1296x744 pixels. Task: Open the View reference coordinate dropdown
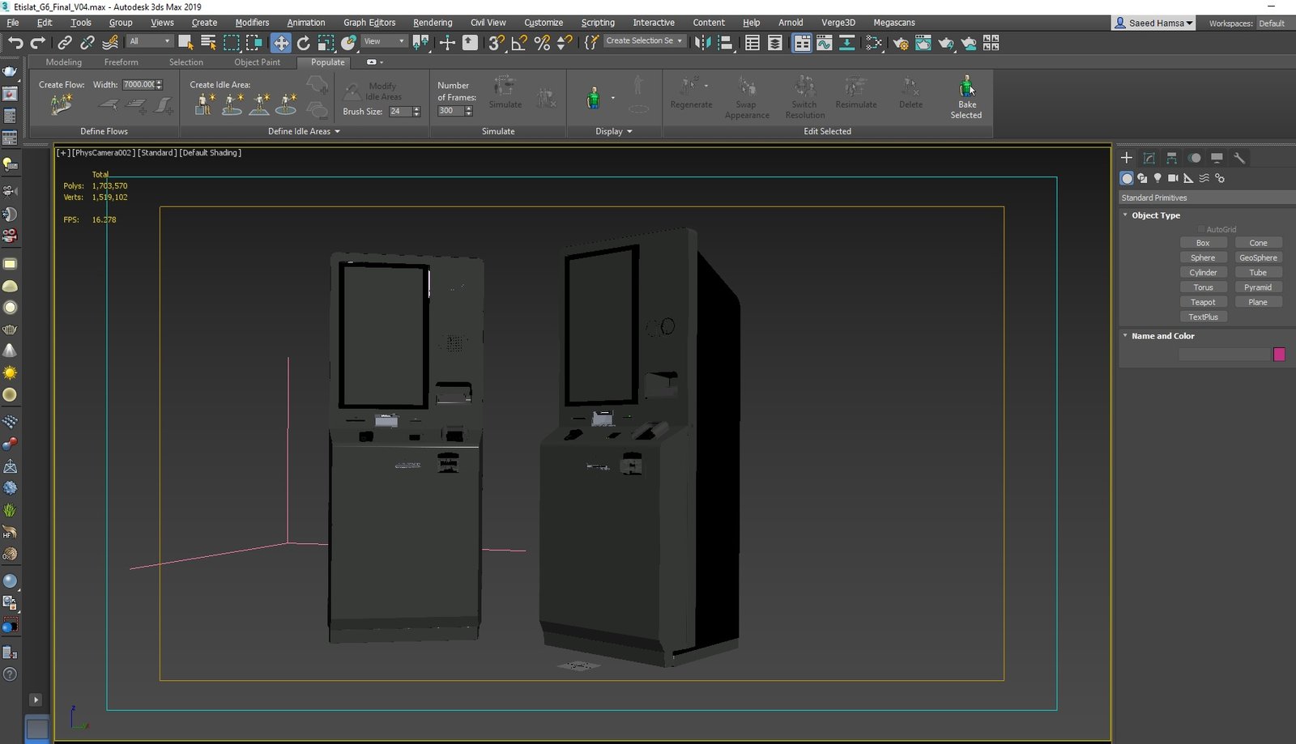tap(384, 41)
